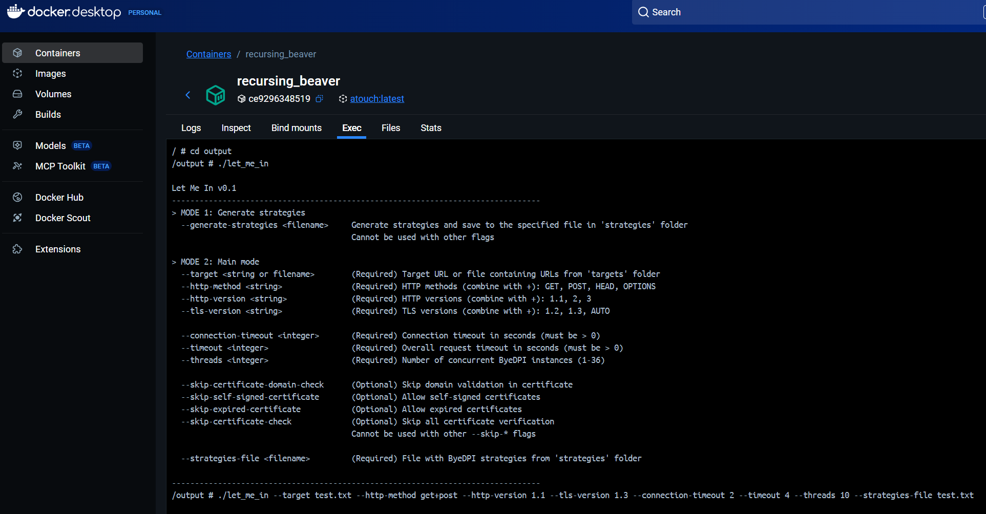
Task: Click the '--generate-strategies <filename>' terminal text
Action: coord(255,225)
